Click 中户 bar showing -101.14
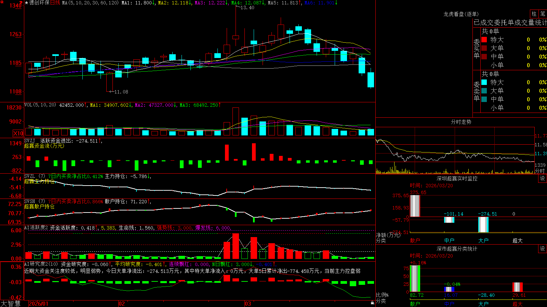 (449, 220)
